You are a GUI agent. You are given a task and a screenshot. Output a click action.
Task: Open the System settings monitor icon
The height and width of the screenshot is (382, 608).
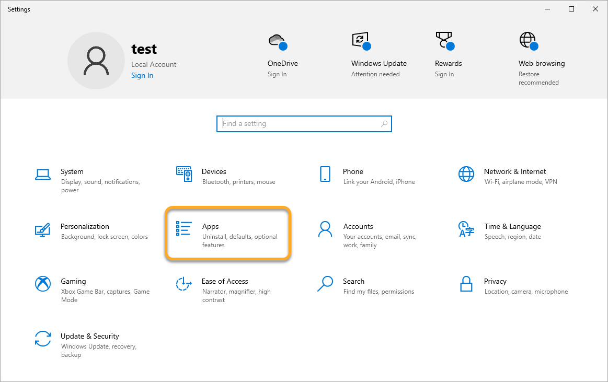(x=42, y=174)
